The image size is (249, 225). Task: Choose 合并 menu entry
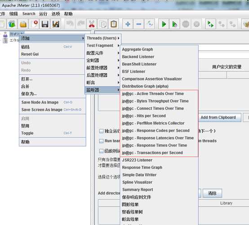coord(53,86)
